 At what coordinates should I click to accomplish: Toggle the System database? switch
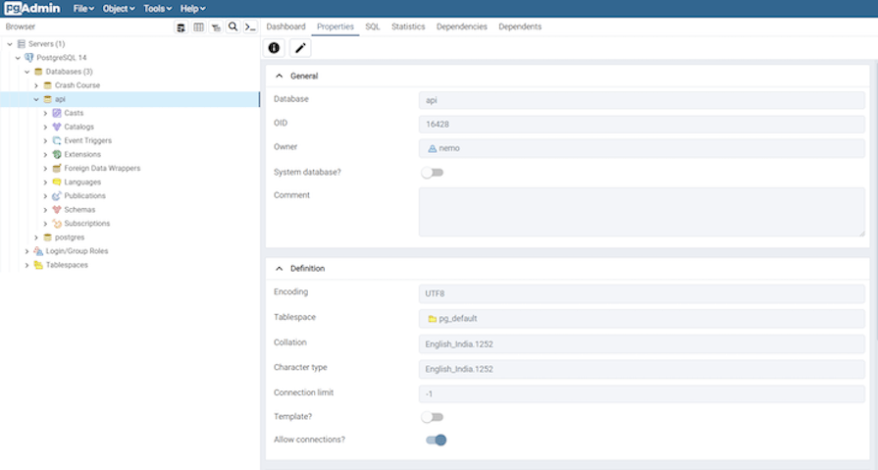433,173
